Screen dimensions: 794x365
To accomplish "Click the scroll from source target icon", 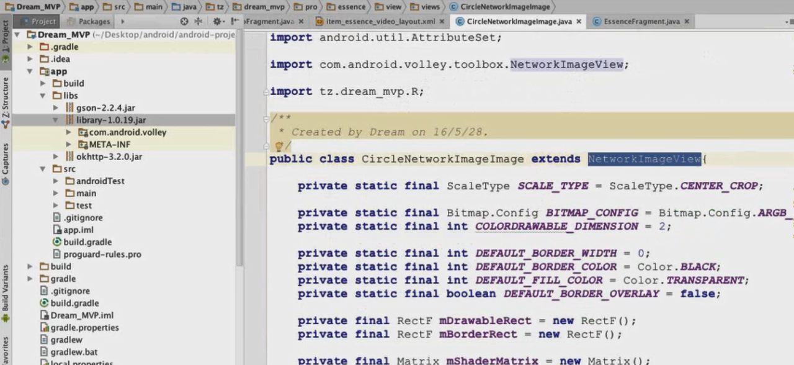I will click(x=184, y=21).
